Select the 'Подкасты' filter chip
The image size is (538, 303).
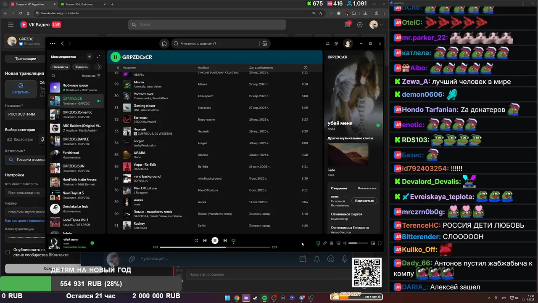coord(82,67)
